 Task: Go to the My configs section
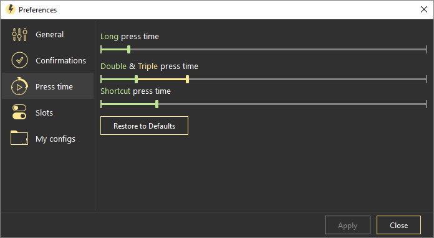pos(55,139)
